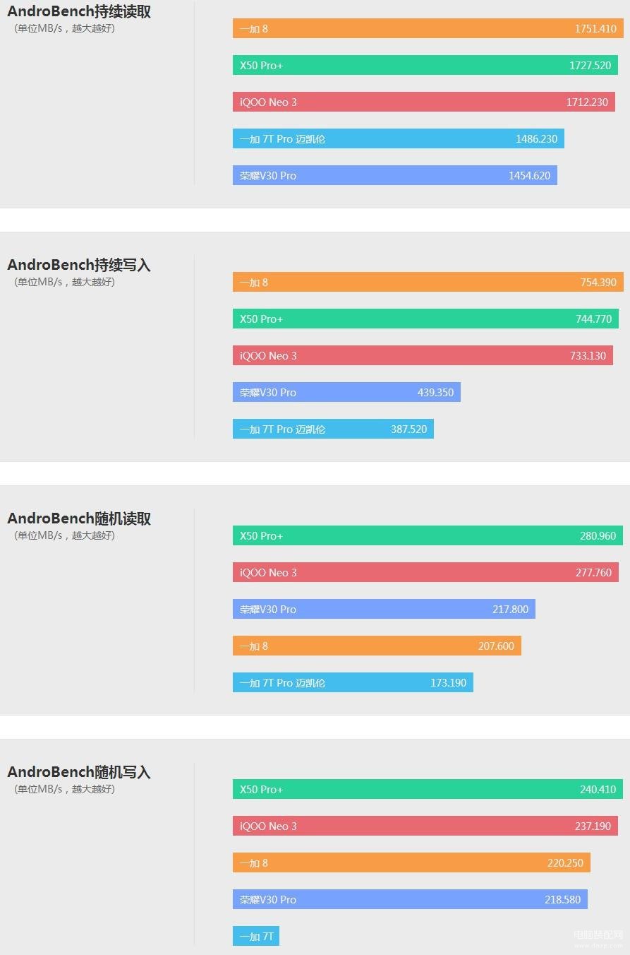Select 一加 8 bar showing 754.390
Viewport: 630px width, 955px height.
[x=428, y=283]
